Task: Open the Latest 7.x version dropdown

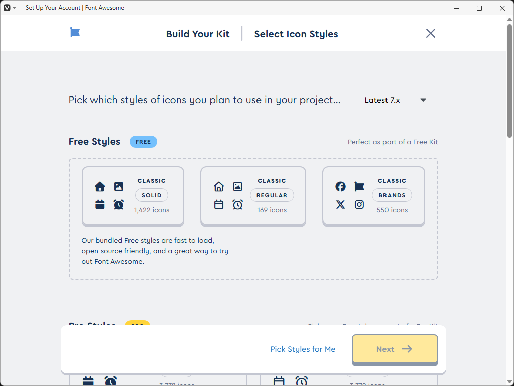Action: pyautogui.click(x=396, y=100)
